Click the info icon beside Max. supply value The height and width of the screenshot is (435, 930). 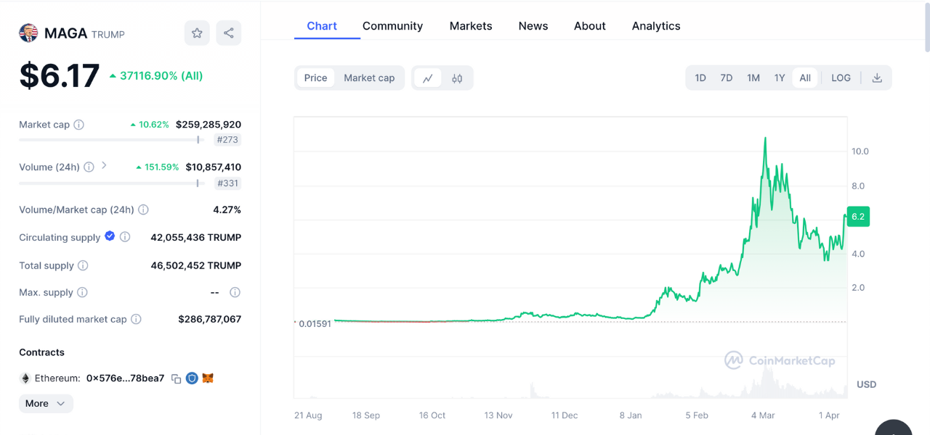[x=235, y=293]
